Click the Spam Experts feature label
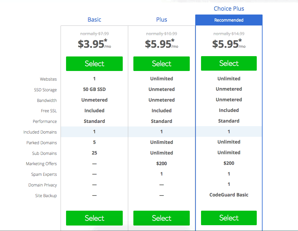Screen dimensions: 298x231 point(44,175)
